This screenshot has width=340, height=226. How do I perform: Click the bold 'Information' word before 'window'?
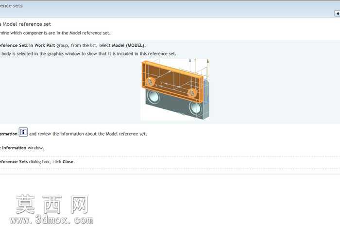tap(14, 148)
